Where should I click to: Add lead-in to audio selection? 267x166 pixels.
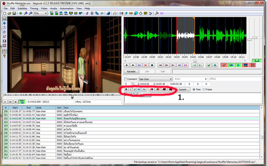pos(194,65)
